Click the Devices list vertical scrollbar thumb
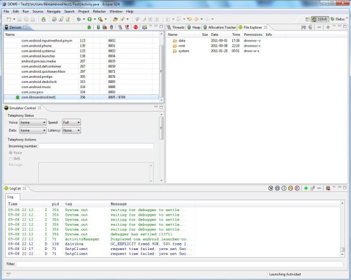This screenshot has width=351, height=280. click(161, 71)
